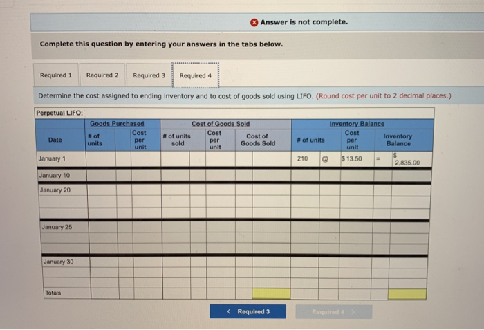Viewport: 484px width, 330px height.
Task: Click the '# of units sold' column header
Action: [177, 140]
